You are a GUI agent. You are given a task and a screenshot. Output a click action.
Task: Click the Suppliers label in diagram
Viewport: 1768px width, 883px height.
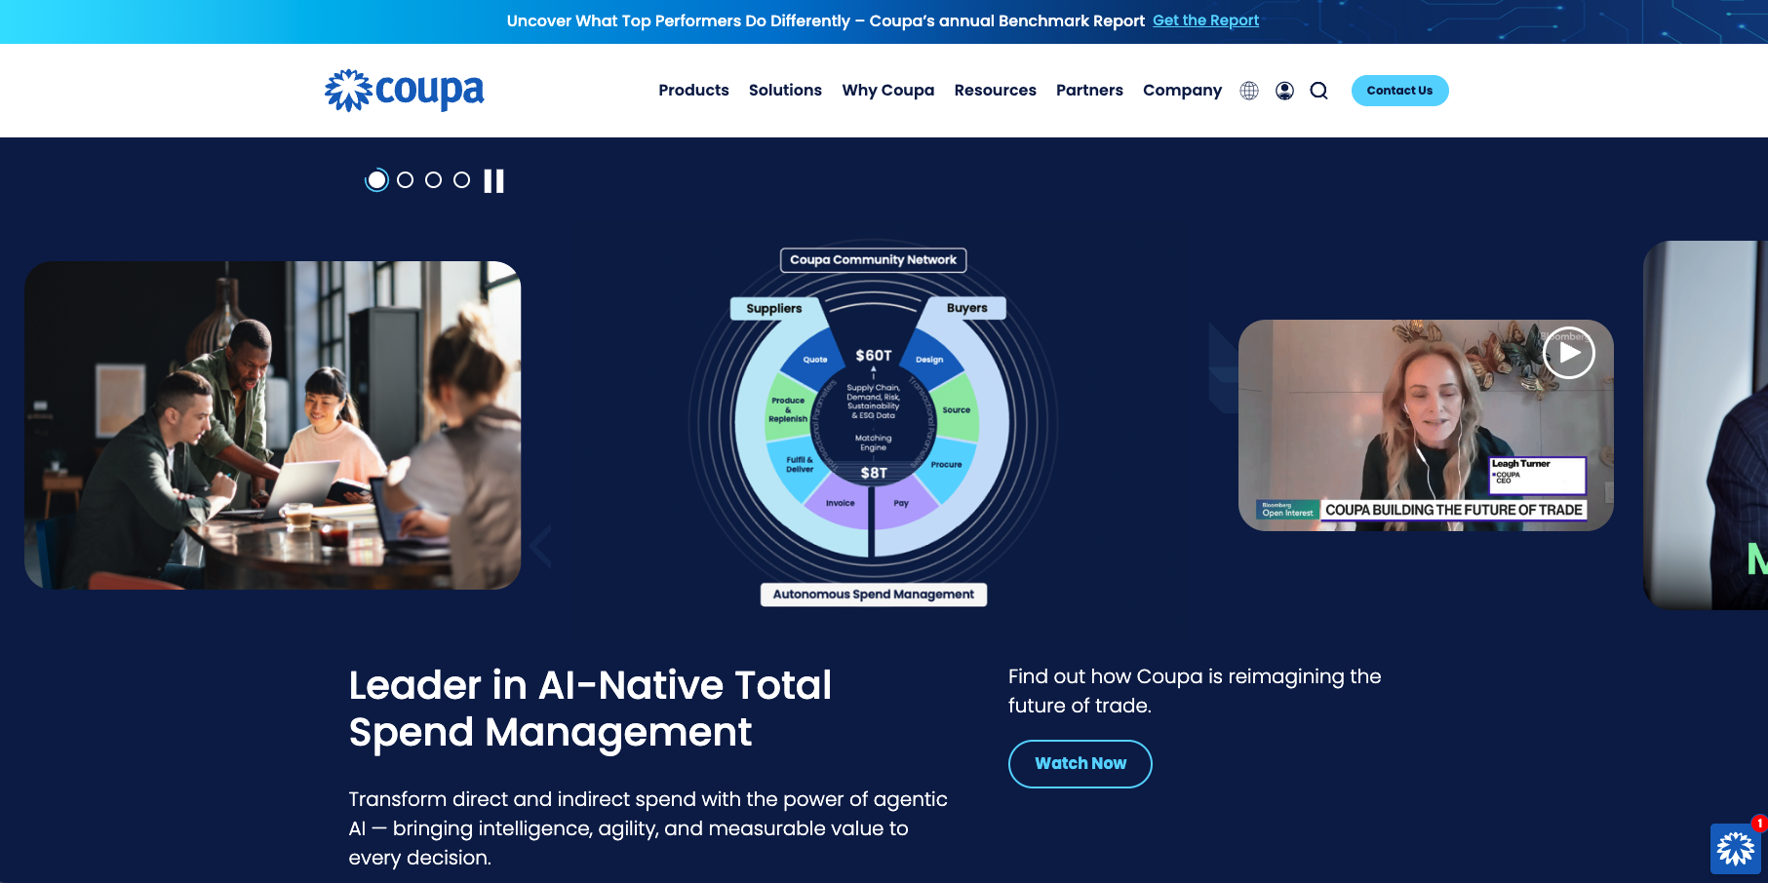coord(774,309)
